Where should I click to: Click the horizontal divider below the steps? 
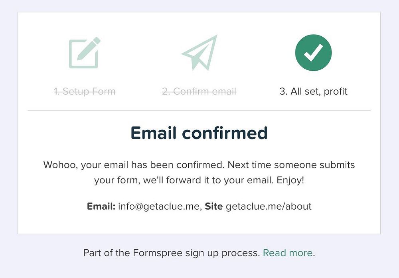(199, 110)
